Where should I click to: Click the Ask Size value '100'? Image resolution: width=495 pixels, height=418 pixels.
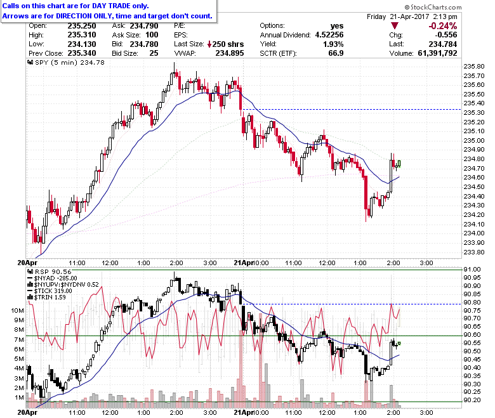(x=152, y=35)
